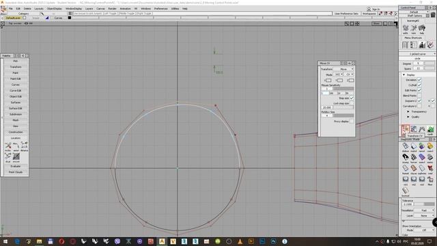
Task: Click the Shelf Options button
Action: 415,16
